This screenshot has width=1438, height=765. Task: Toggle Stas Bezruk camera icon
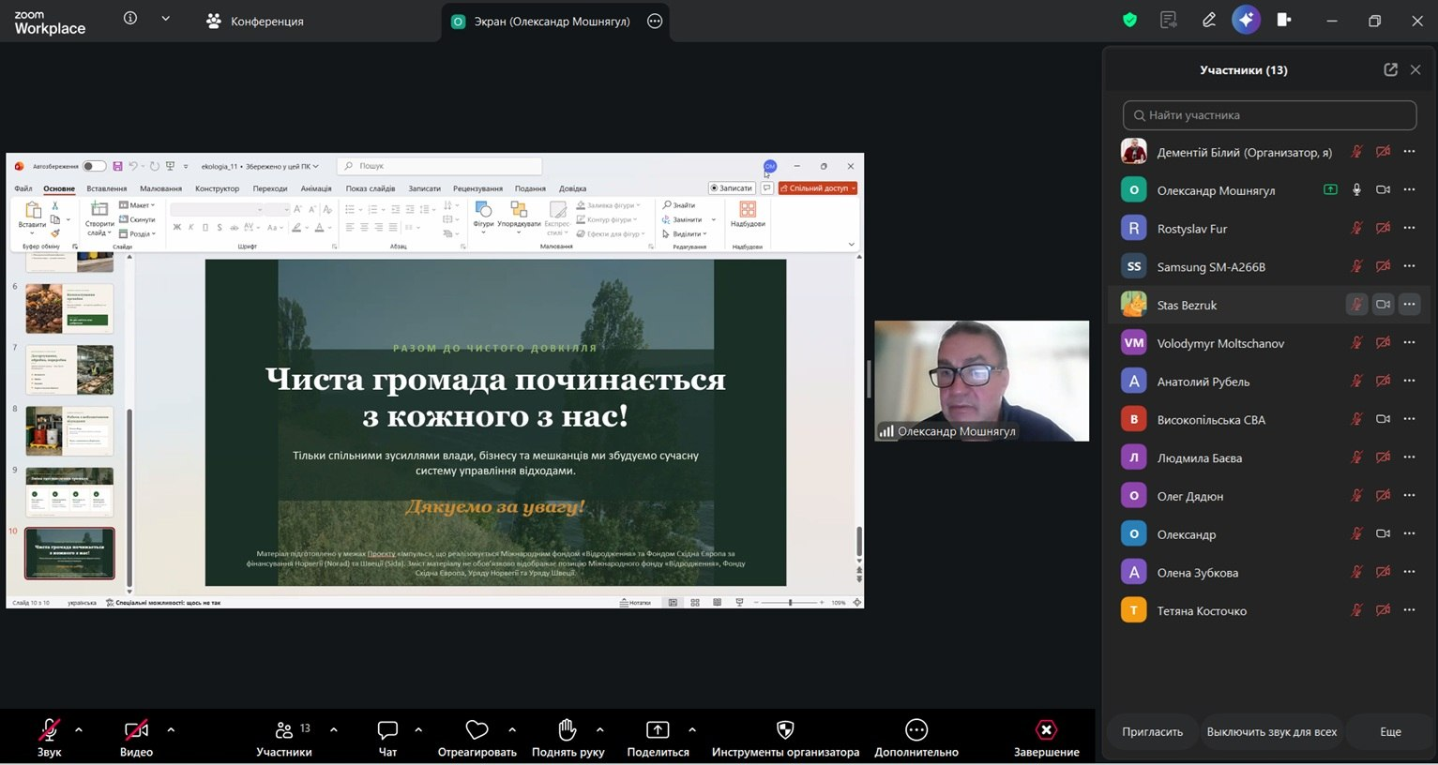1383,305
